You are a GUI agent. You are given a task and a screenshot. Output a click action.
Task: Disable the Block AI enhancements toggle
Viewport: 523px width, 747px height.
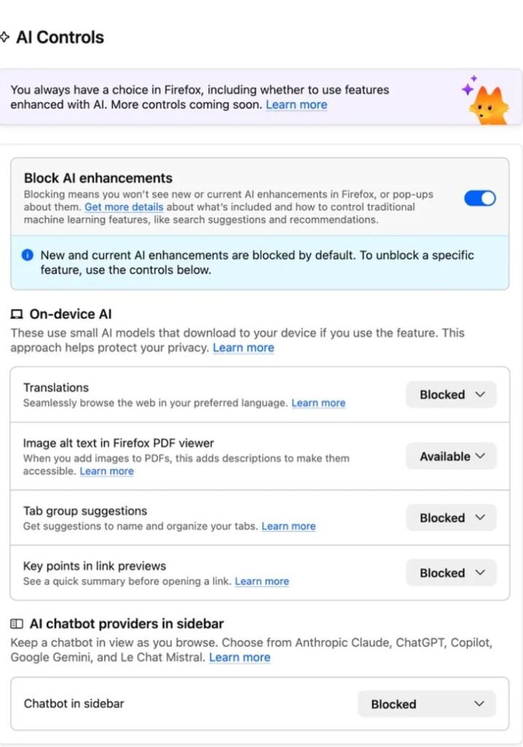point(479,198)
